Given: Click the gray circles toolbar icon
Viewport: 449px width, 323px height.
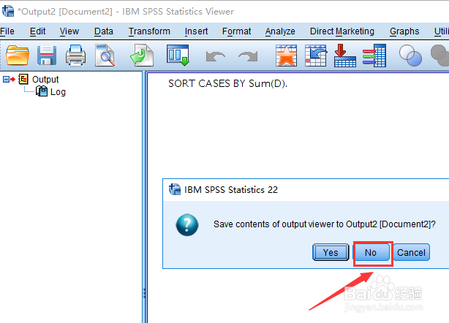Looking at the screenshot, I should [439, 56].
